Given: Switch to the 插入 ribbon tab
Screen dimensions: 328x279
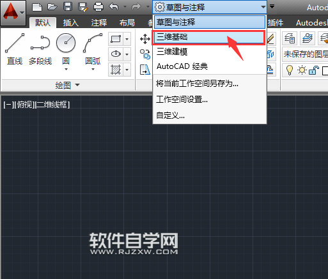Looking at the screenshot, I should 70,22.
